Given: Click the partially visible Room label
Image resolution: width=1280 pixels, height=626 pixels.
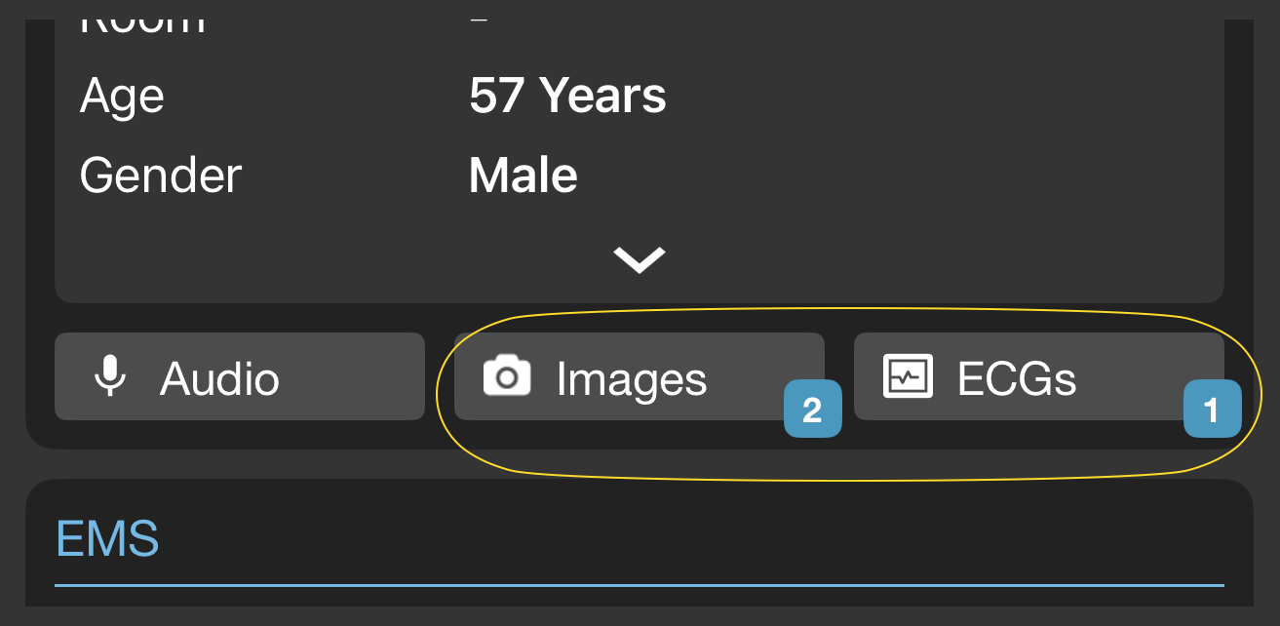Looking at the screenshot, I should pos(142,23).
